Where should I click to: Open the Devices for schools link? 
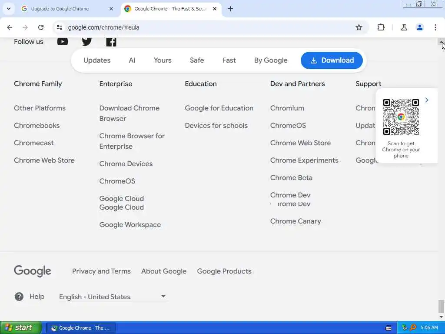pos(216,126)
